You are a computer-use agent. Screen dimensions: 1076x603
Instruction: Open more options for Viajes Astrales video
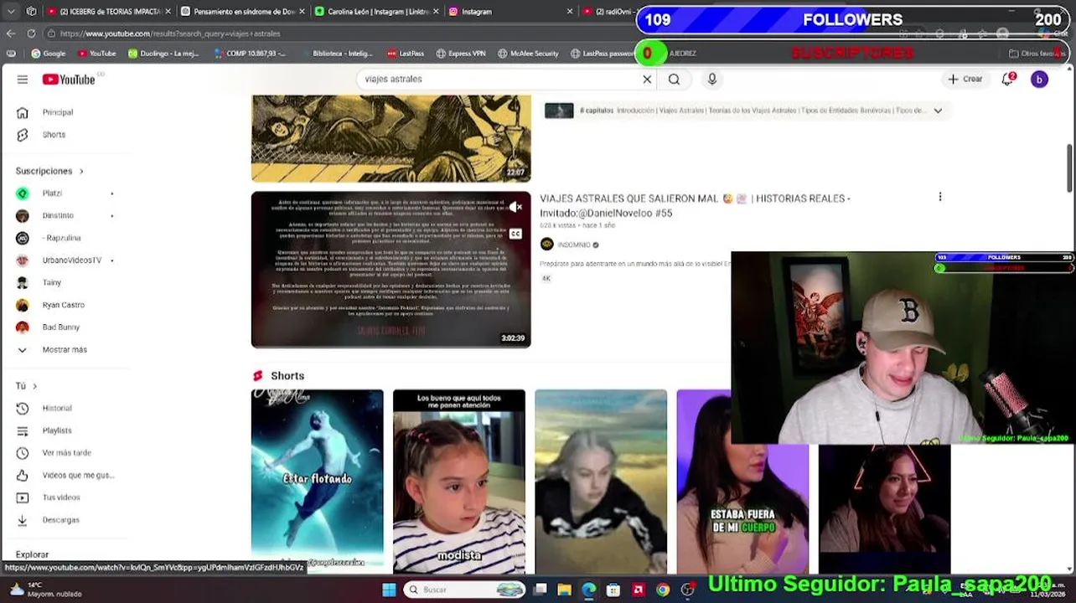pyautogui.click(x=940, y=197)
